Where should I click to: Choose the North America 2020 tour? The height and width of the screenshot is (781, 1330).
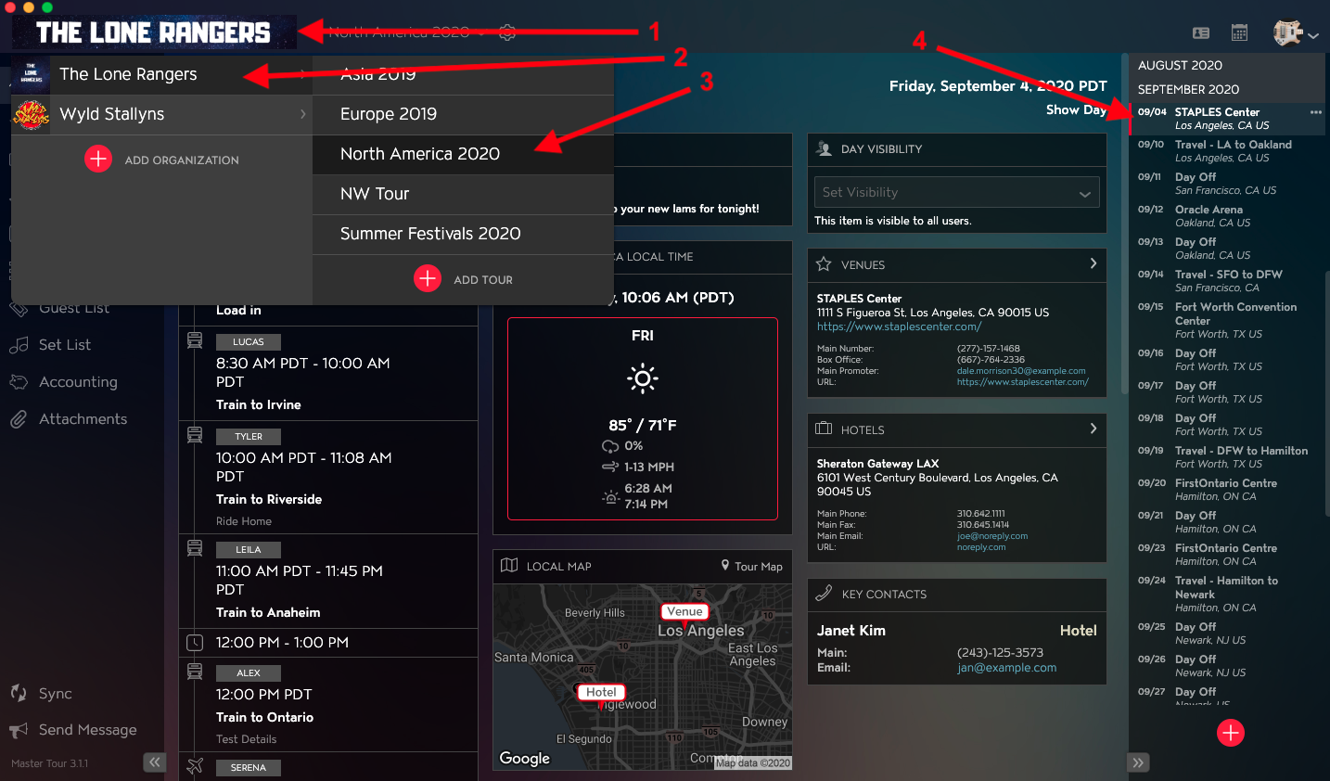coord(463,154)
